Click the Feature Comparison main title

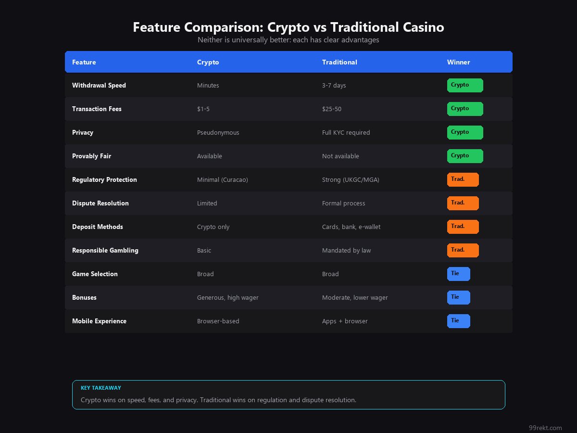click(x=288, y=27)
